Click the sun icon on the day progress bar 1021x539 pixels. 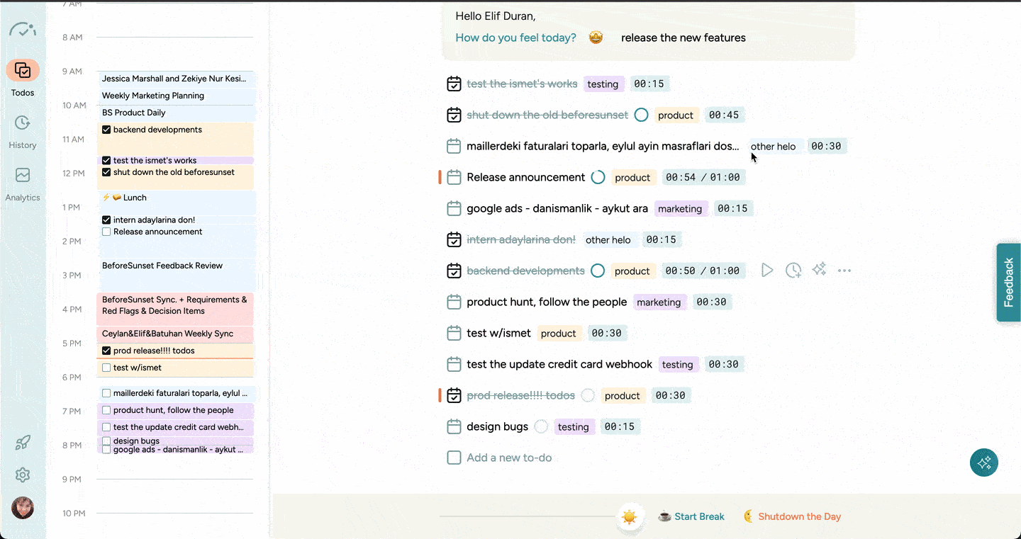[629, 517]
